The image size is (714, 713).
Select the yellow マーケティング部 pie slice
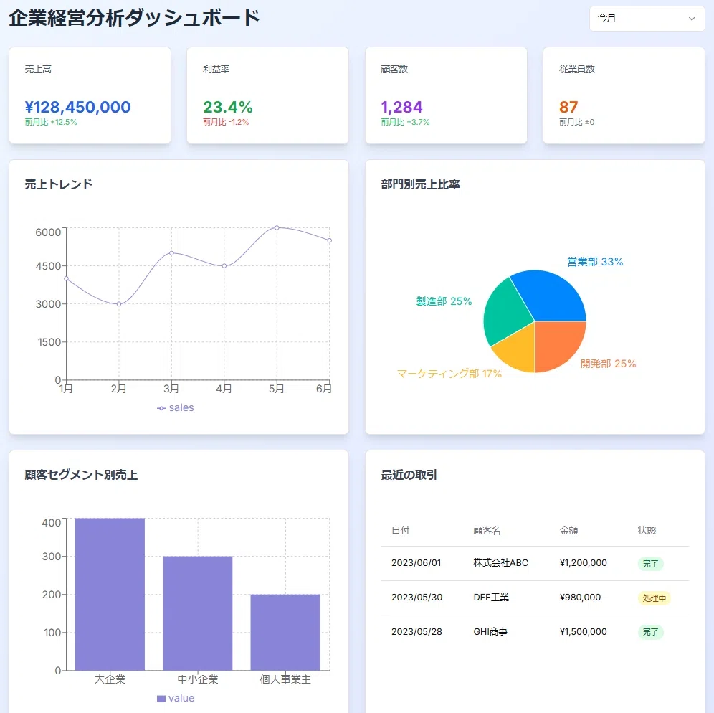pyautogui.click(x=519, y=350)
